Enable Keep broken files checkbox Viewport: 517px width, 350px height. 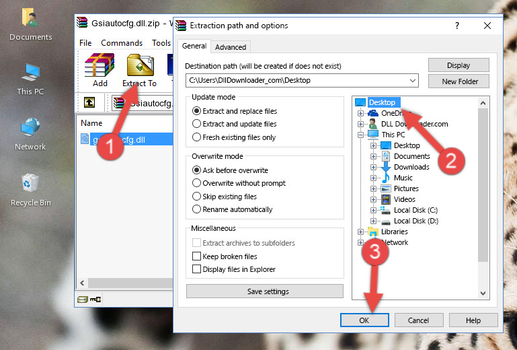(x=196, y=256)
